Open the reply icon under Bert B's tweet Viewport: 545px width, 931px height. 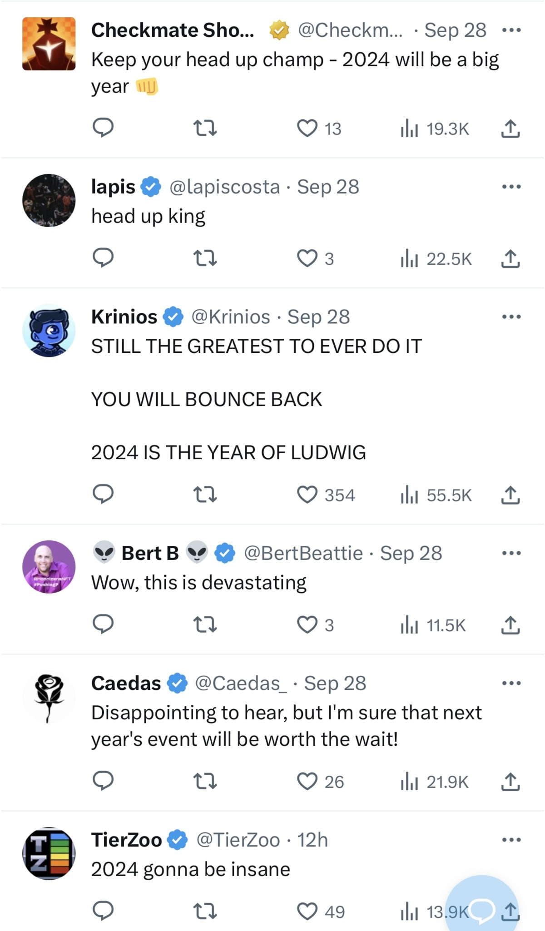coord(104,625)
